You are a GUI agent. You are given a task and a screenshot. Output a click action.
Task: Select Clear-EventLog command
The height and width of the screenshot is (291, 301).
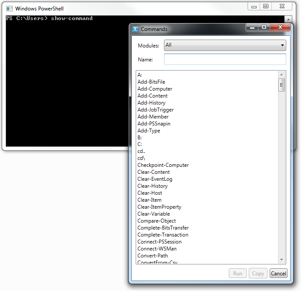[155, 179]
